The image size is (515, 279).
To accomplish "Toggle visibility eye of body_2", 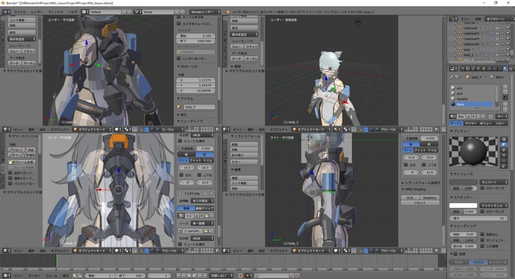I will pyautogui.click(x=497, y=55).
